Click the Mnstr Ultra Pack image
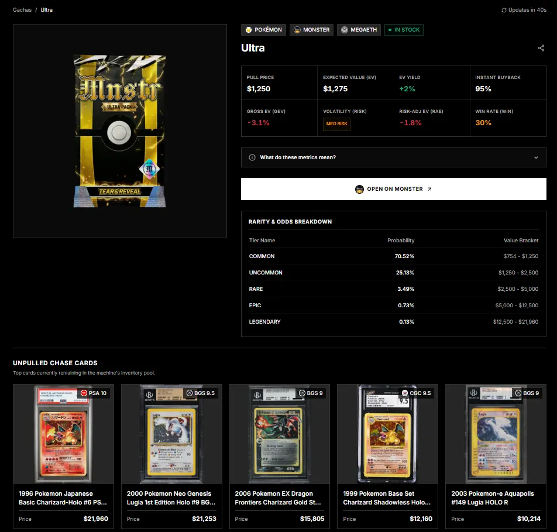This screenshot has width=557, height=532. coord(120,131)
